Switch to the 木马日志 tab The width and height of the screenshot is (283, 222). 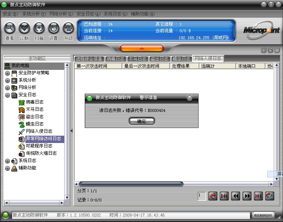tap(138, 59)
